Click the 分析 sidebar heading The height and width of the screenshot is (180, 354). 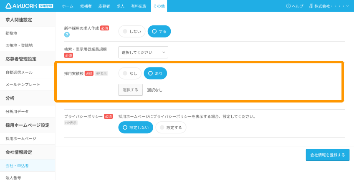[10, 98]
